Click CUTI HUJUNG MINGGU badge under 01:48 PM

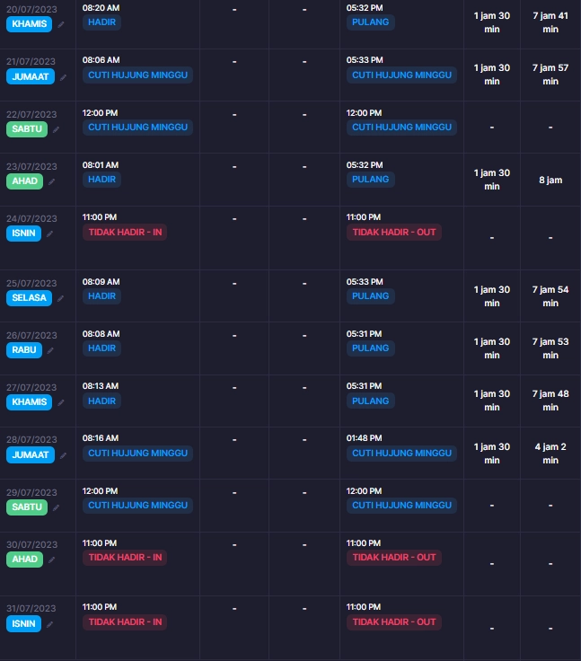pos(401,454)
